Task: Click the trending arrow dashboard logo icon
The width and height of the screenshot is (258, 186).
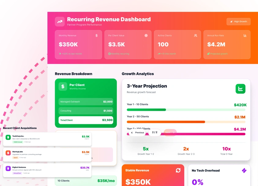Action: (x=60, y=22)
